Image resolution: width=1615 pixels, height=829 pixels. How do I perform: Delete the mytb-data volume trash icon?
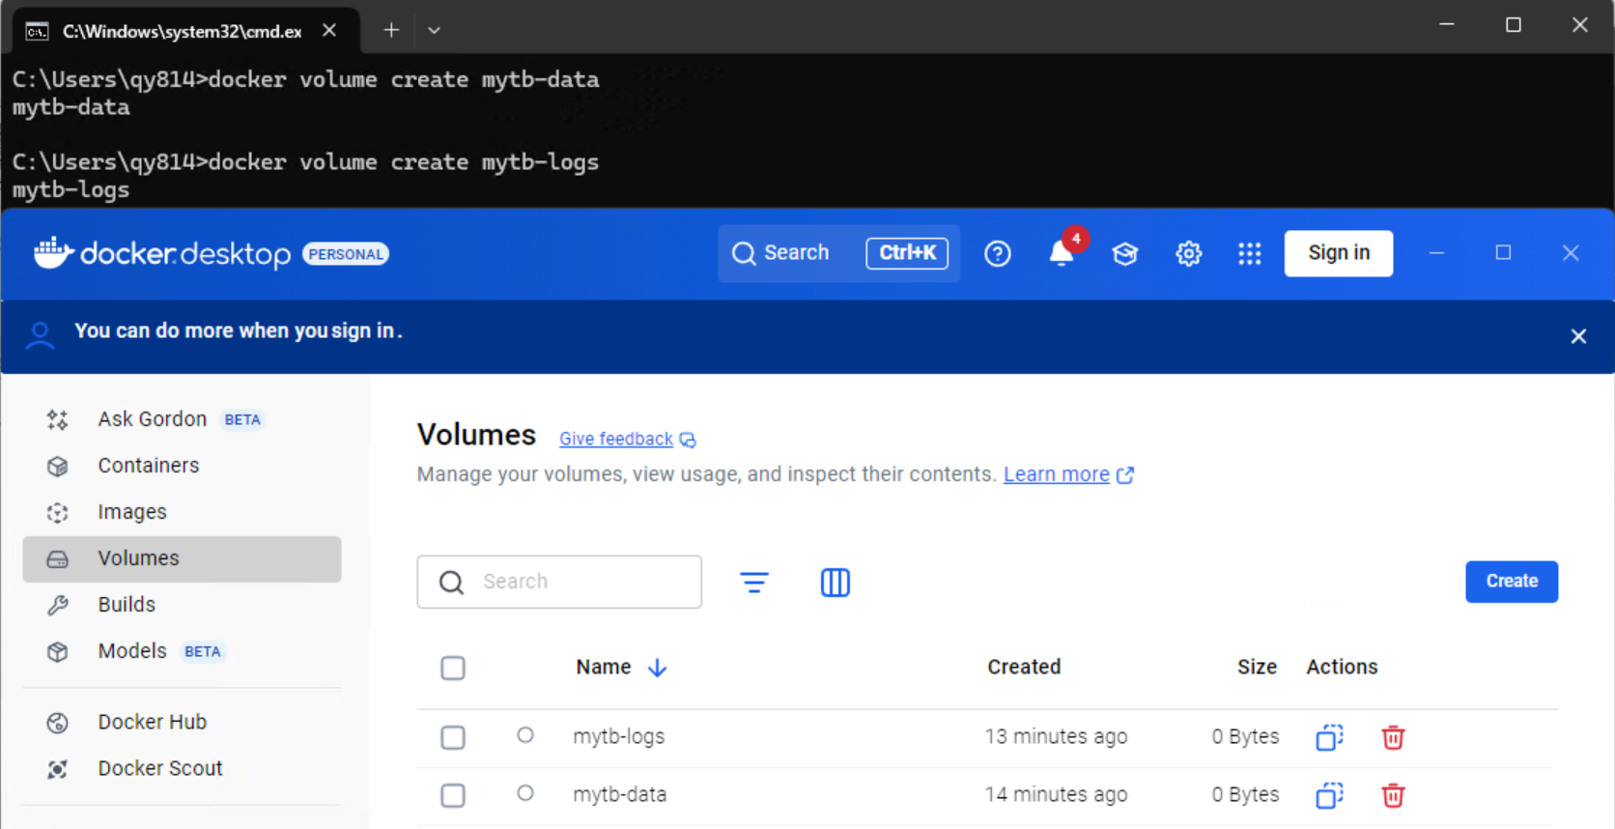coord(1393,795)
